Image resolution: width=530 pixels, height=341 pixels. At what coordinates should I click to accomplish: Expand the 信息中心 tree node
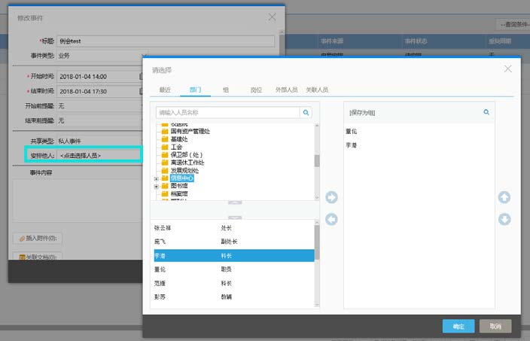pos(157,178)
